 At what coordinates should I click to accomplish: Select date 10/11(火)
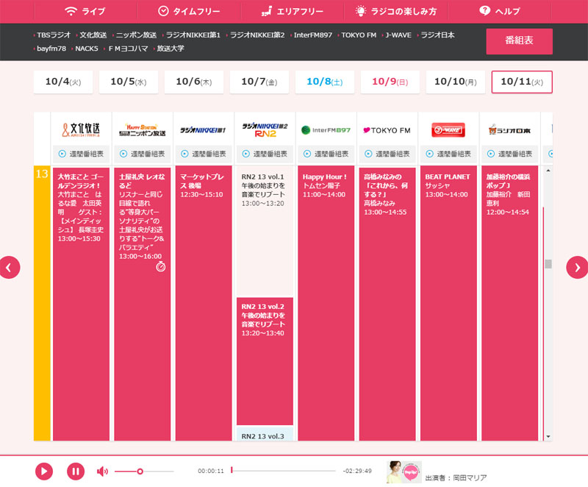point(522,82)
